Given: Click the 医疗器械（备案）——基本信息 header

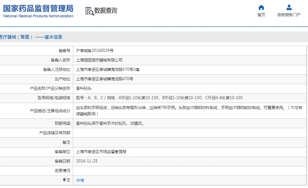Looking at the screenshot, I should click(x=31, y=37).
